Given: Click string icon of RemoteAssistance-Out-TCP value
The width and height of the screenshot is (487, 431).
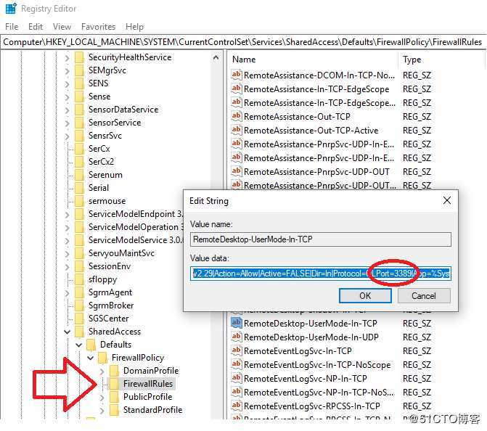Looking at the screenshot, I should point(236,116).
